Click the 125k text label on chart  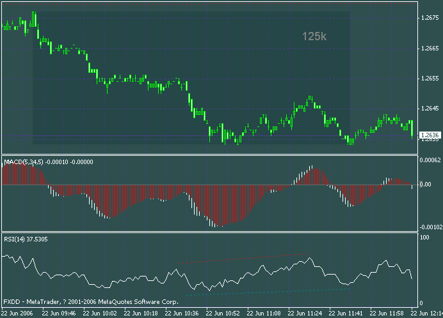(314, 37)
